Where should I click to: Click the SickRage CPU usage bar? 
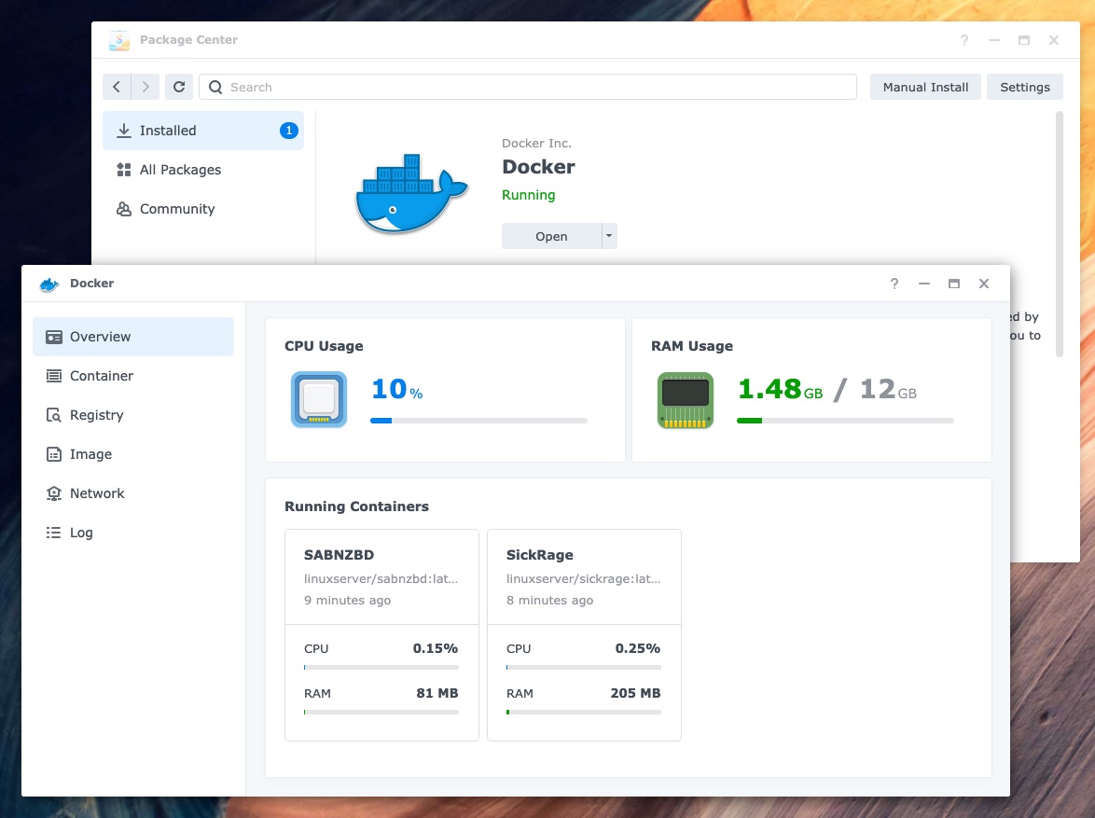584,667
